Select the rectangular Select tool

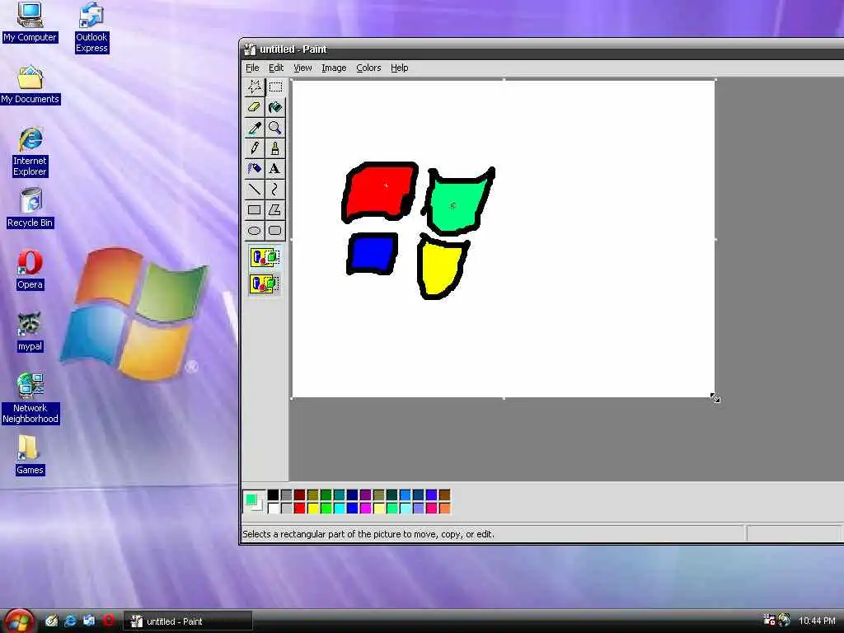click(x=275, y=87)
